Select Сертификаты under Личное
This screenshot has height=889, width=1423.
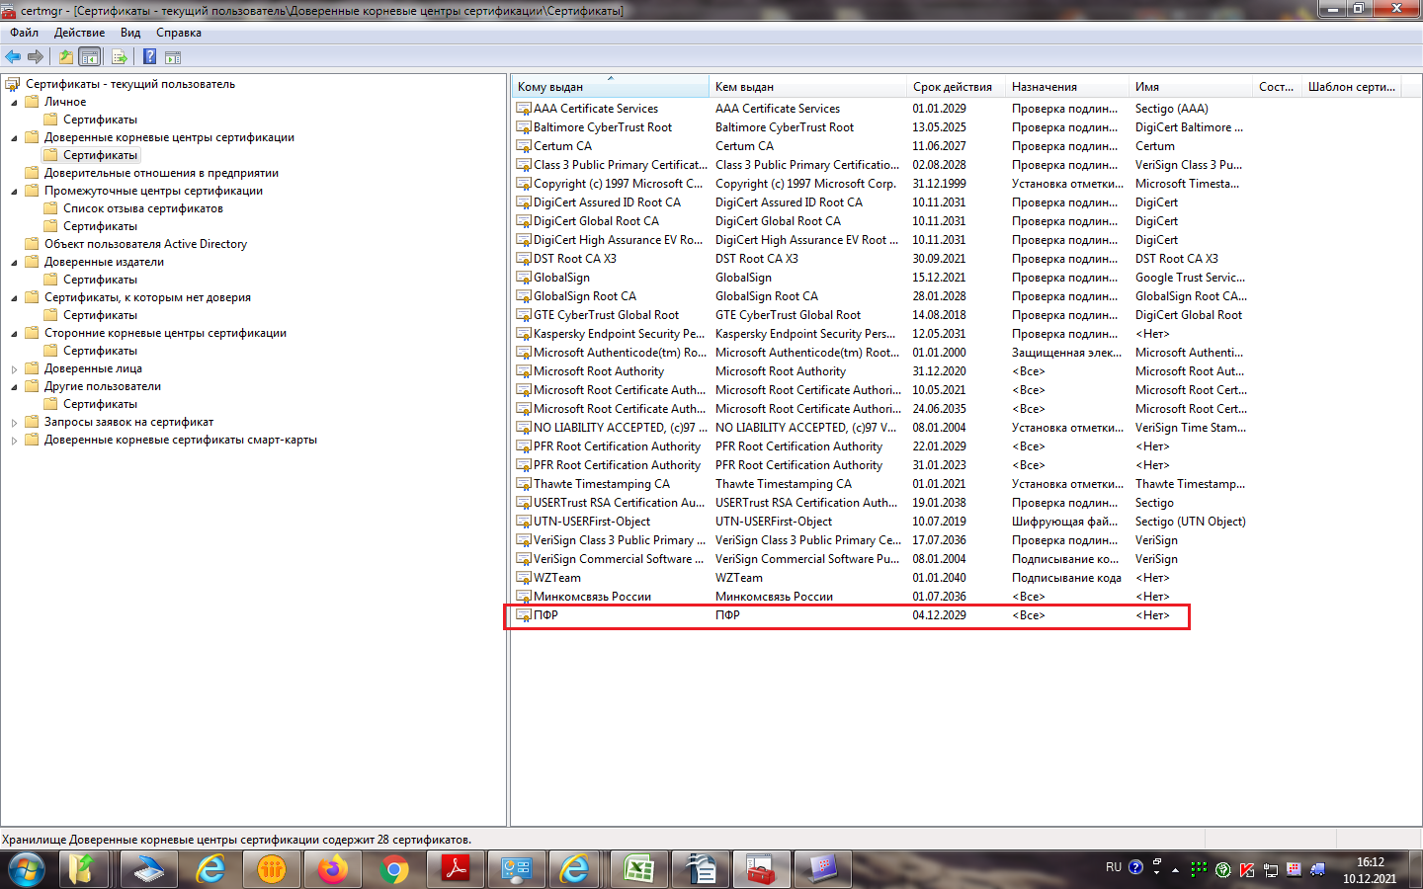[100, 120]
